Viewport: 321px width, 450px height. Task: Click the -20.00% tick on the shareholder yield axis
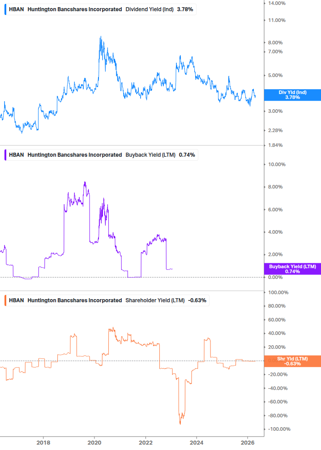278,374
